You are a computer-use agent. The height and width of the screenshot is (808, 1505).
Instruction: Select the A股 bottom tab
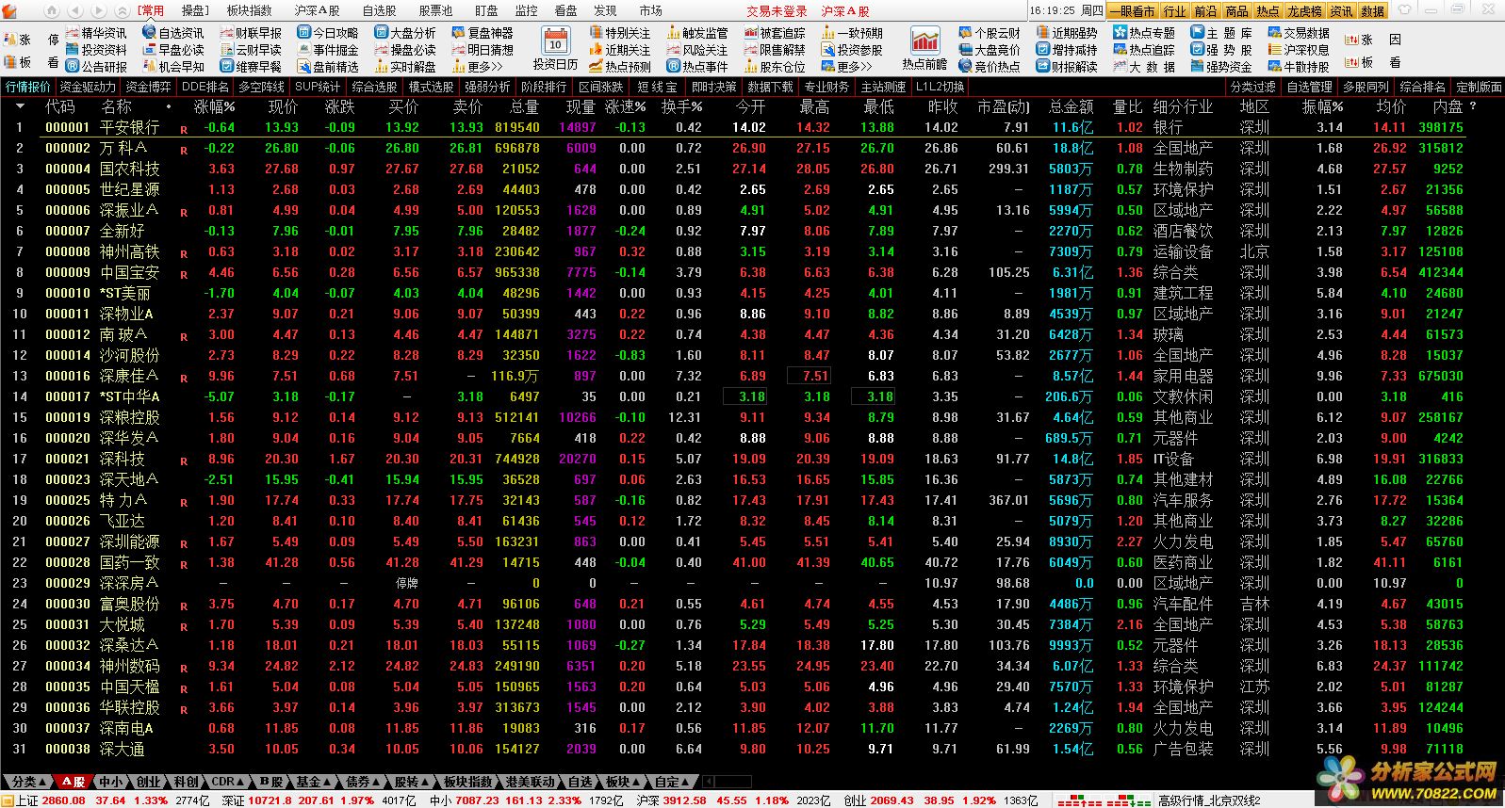[x=74, y=782]
